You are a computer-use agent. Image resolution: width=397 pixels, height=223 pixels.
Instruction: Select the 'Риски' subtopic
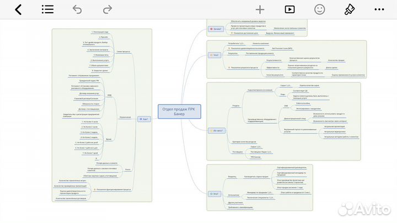click(127, 170)
